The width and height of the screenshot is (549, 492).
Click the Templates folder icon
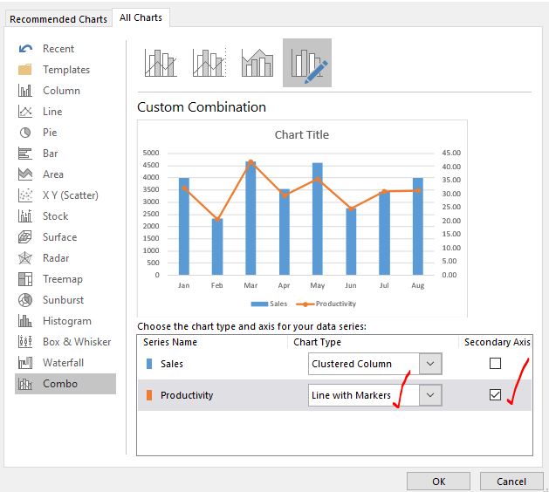(25, 70)
